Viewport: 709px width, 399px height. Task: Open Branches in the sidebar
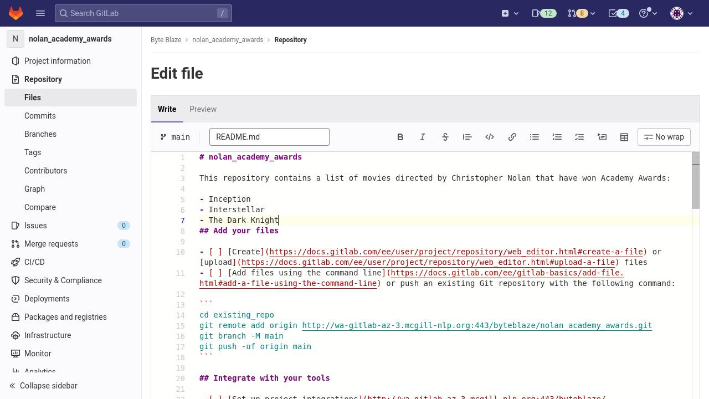[70, 134]
